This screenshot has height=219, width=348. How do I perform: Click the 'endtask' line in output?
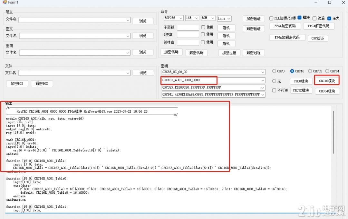click(13, 154)
